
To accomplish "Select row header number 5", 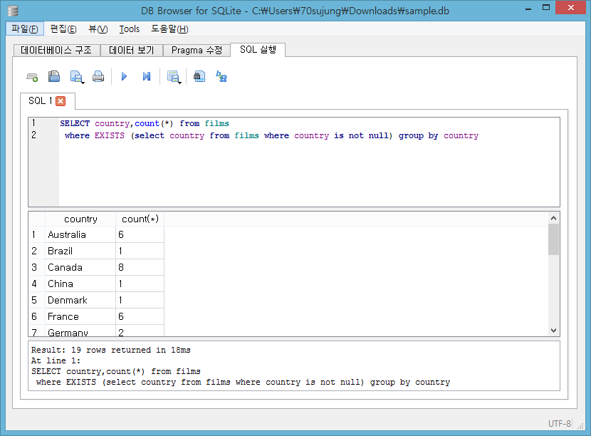I will (36, 300).
